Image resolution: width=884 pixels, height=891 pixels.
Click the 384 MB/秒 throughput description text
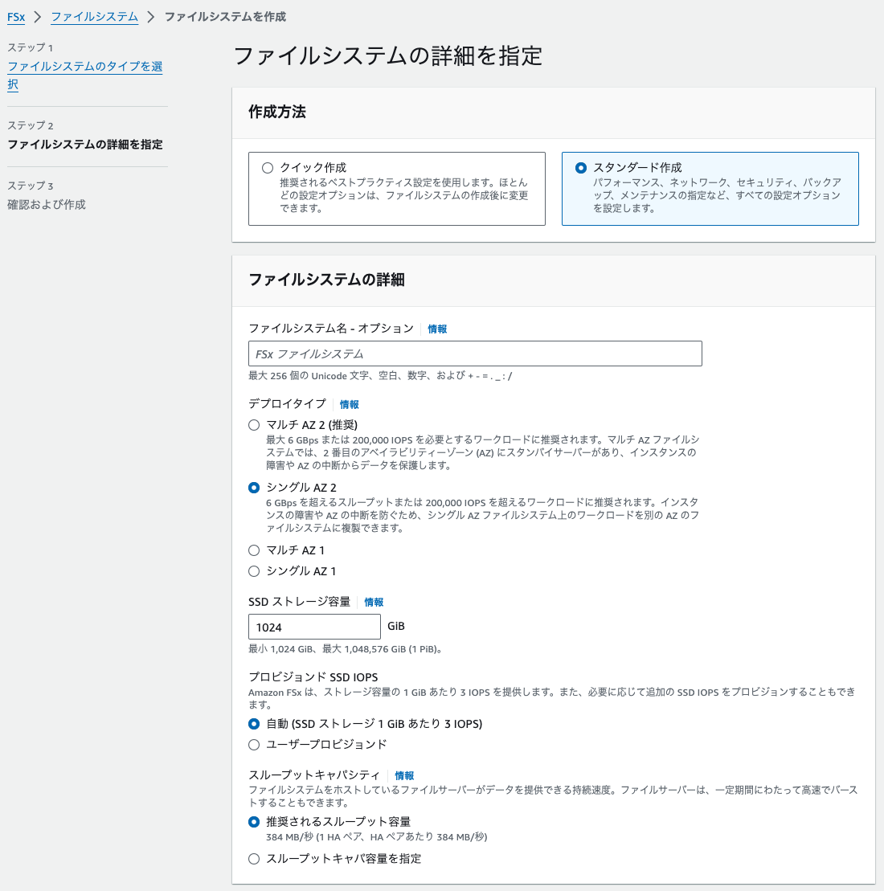pos(376,837)
